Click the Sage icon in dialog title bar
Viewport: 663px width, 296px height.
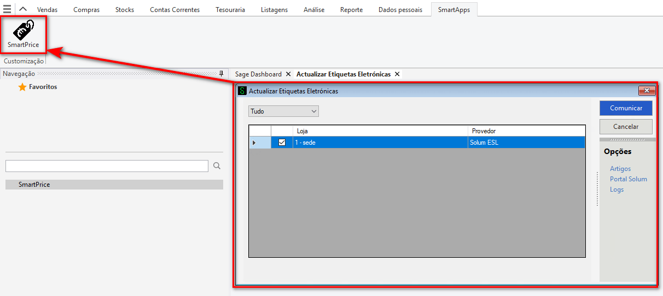coord(242,91)
